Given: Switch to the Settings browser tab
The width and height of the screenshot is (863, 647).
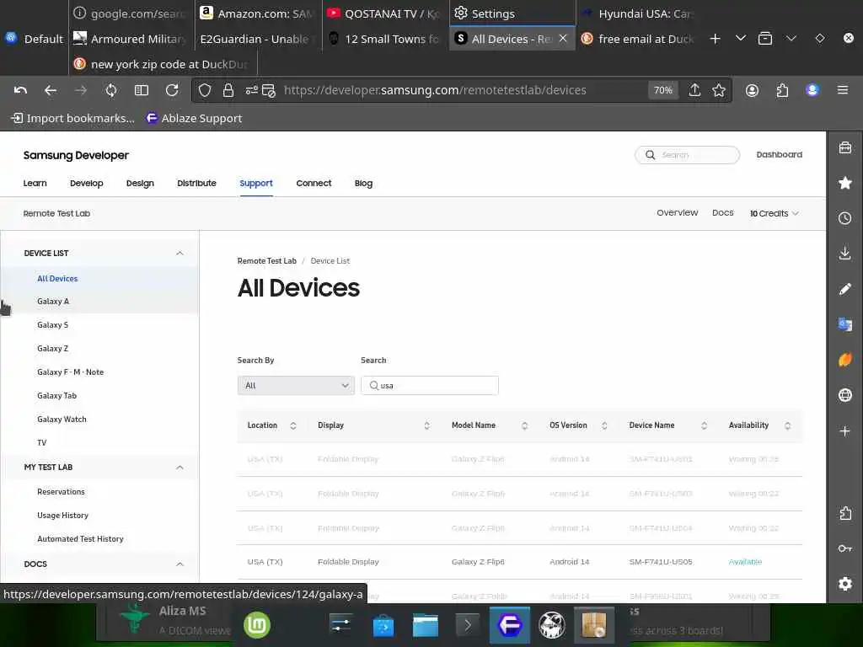Looking at the screenshot, I should click(x=512, y=13).
